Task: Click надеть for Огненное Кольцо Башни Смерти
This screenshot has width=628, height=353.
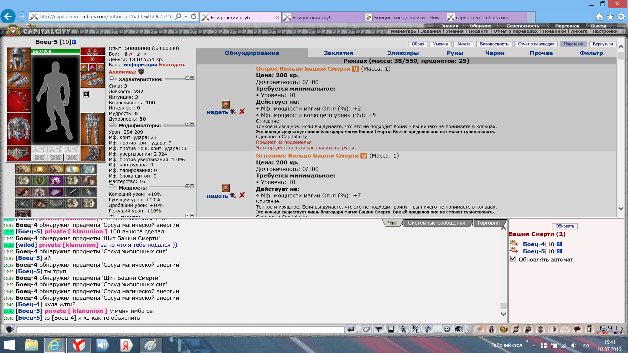Action: 217,196
